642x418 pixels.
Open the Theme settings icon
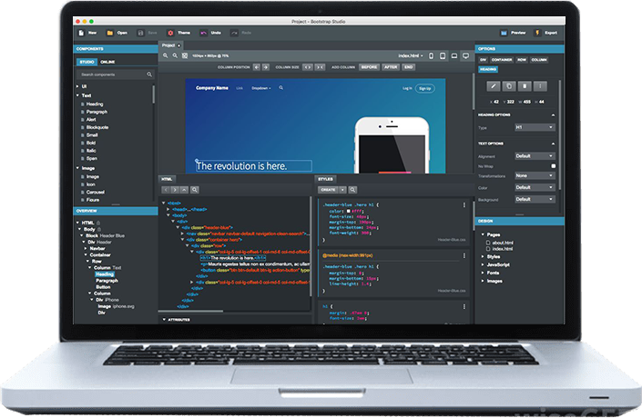170,32
